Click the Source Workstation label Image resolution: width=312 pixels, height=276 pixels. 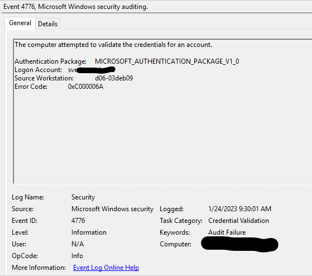pos(44,78)
